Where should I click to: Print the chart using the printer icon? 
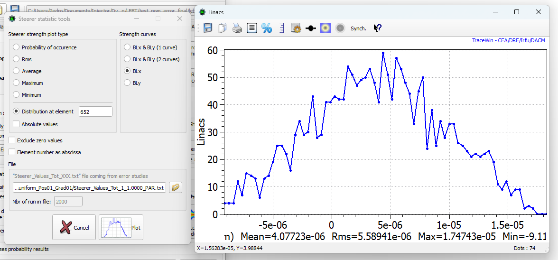pyautogui.click(x=237, y=28)
